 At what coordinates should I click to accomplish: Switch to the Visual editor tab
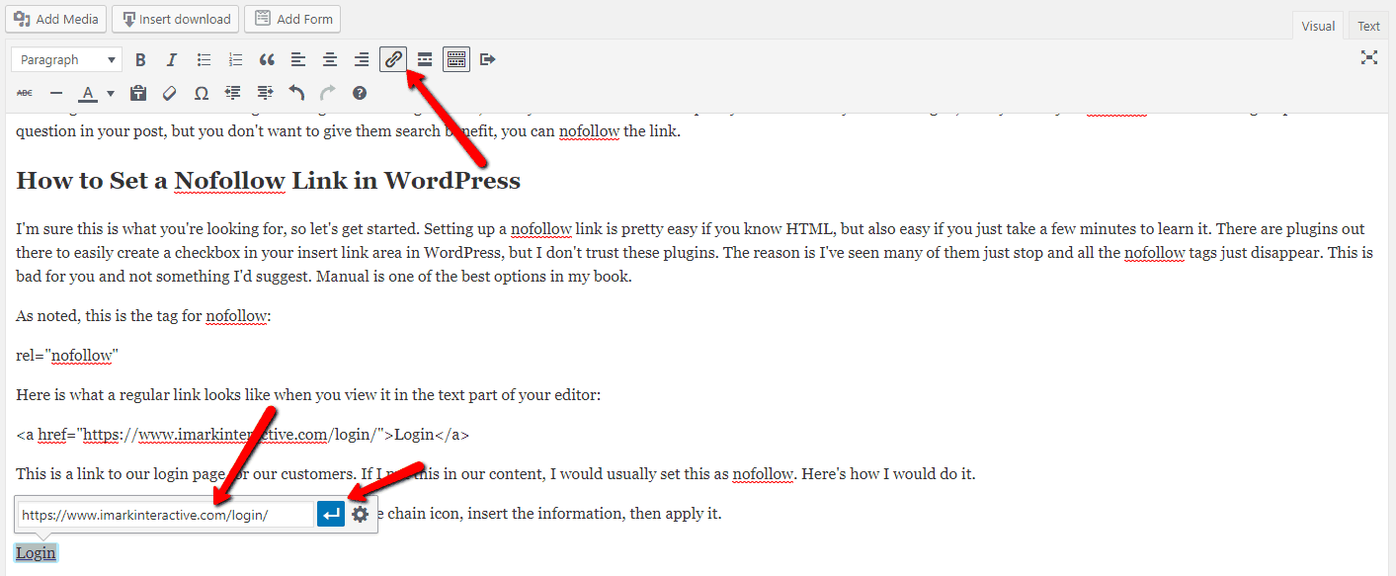coord(1318,25)
